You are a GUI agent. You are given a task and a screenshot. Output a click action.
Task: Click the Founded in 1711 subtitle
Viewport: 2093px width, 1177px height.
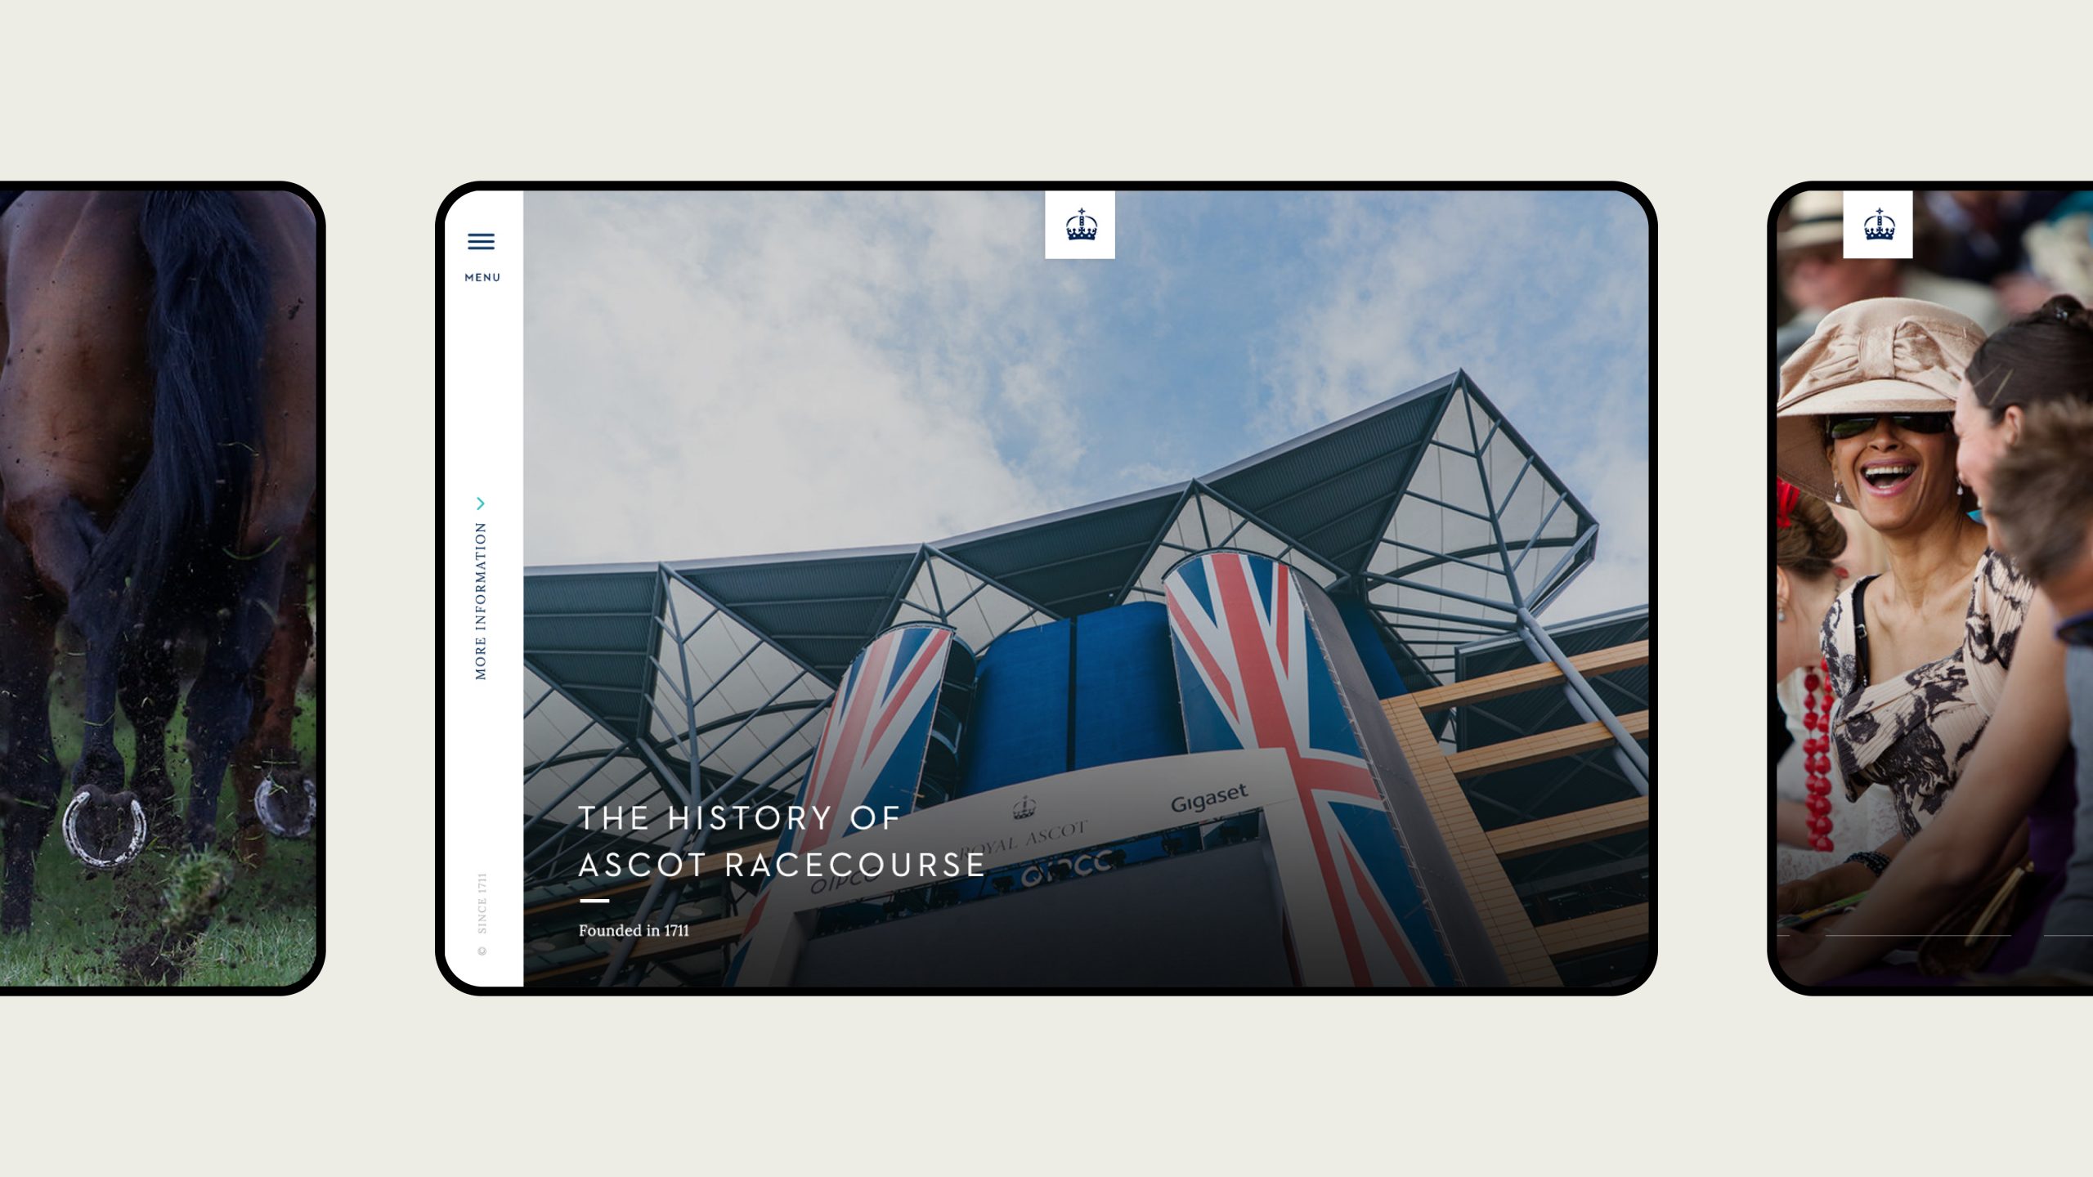click(x=634, y=930)
